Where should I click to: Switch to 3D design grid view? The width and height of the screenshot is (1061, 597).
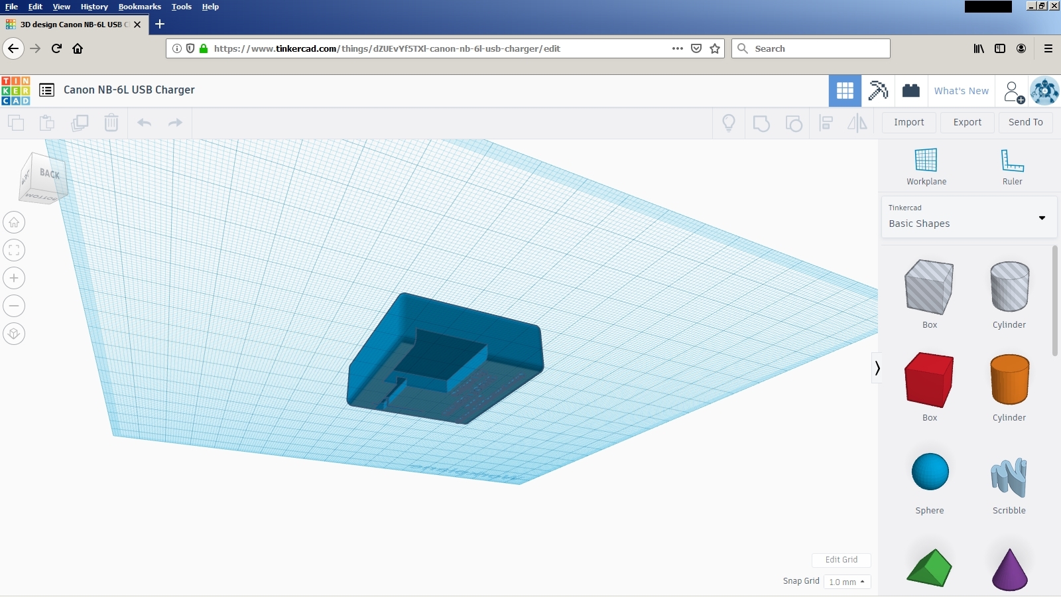(x=845, y=91)
